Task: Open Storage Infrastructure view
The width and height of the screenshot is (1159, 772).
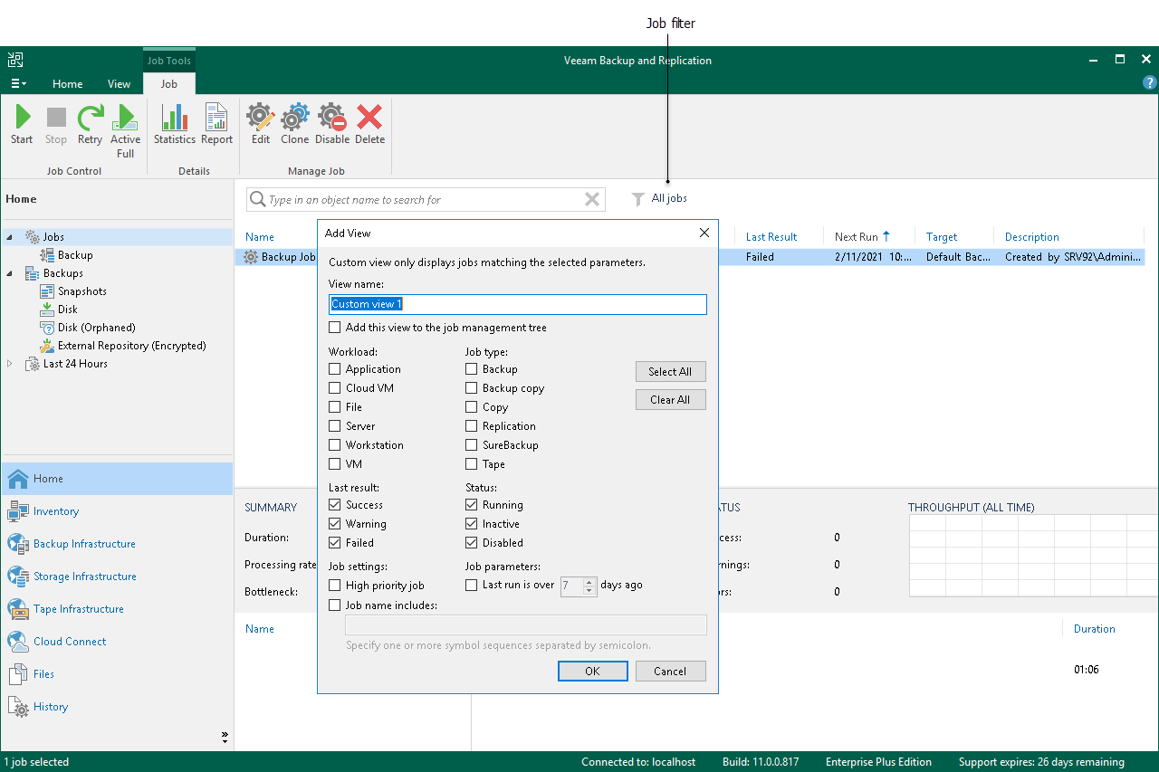Action: click(x=116, y=577)
